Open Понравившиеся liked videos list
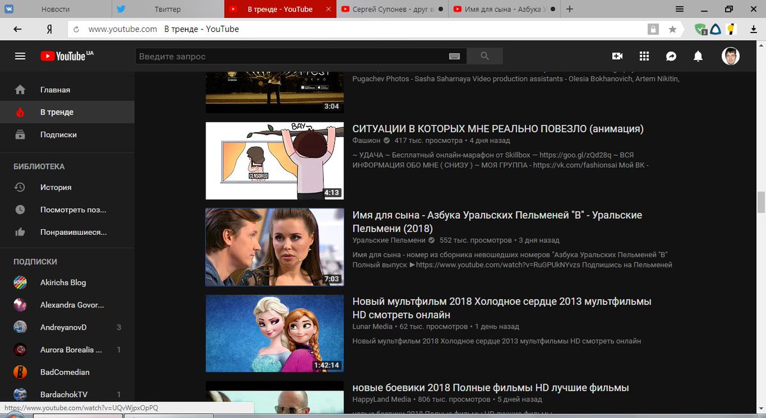Image resolution: width=766 pixels, height=418 pixels. (67, 232)
